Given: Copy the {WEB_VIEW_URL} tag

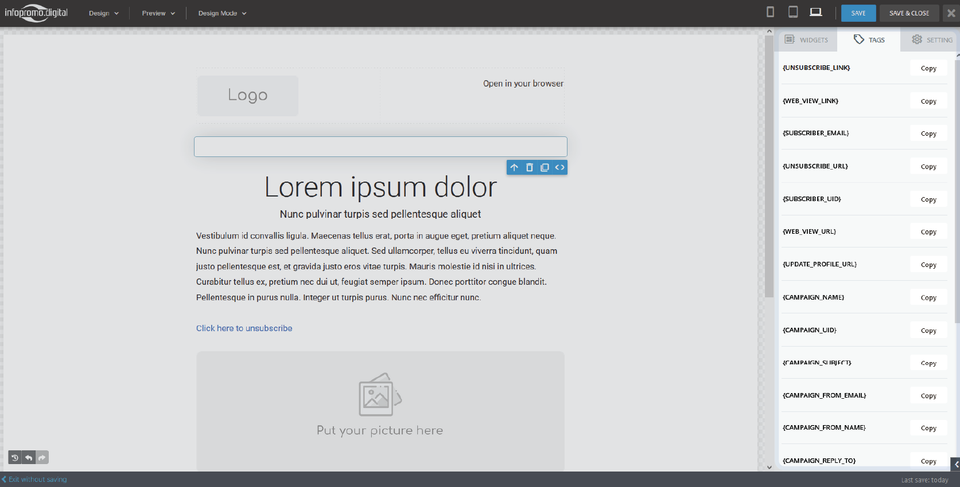Looking at the screenshot, I should pos(928,232).
